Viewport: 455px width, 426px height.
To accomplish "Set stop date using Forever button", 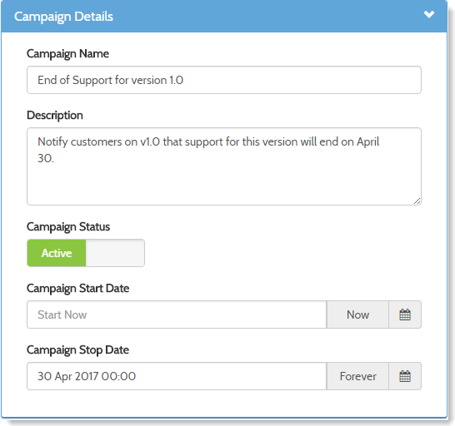I will [357, 376].
